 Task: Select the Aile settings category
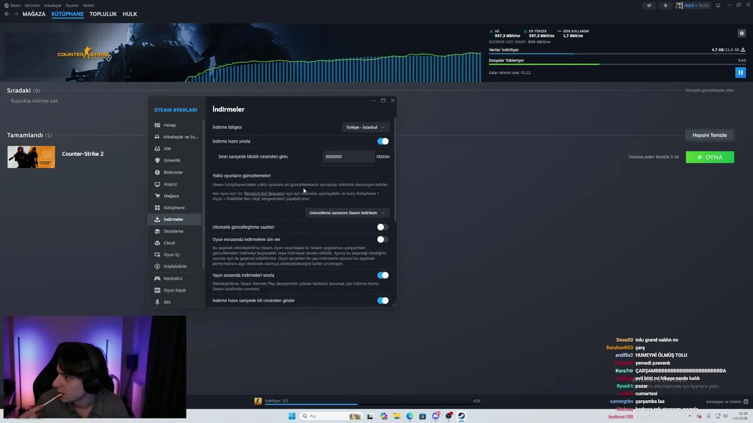pyautogui.click(x=175, y=149)
